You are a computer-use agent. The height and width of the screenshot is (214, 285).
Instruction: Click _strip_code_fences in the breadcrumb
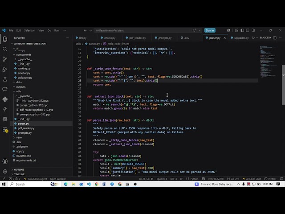tap(118, 44)
